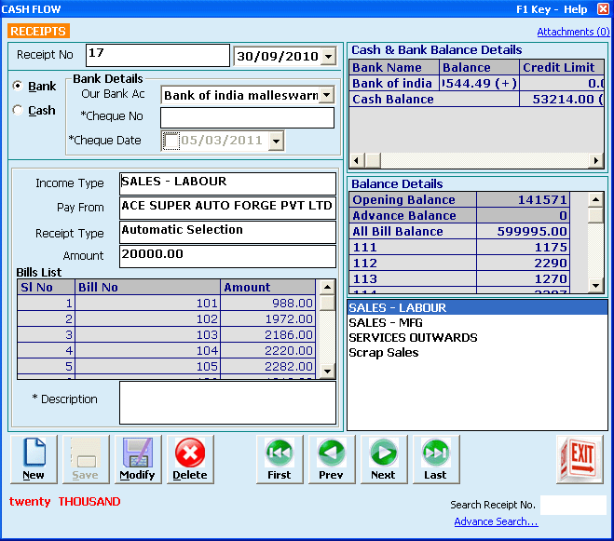Click the red Delete icon button
This screenshot has width=614, height=541.
coord(190,459)
